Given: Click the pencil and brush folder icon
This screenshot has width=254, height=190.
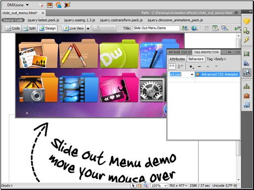Looking at the screenshot, I should pyautogui.click(x=79, y=54).
